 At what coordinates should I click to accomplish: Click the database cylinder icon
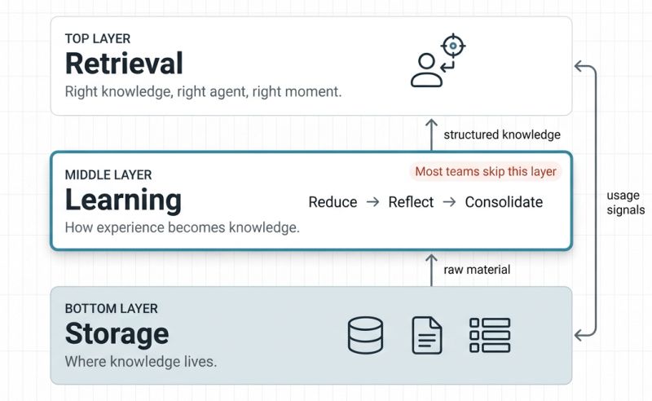click(365, 335)
